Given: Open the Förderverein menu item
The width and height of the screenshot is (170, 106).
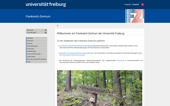Looking at the screenshot, I should coord(37,57).
